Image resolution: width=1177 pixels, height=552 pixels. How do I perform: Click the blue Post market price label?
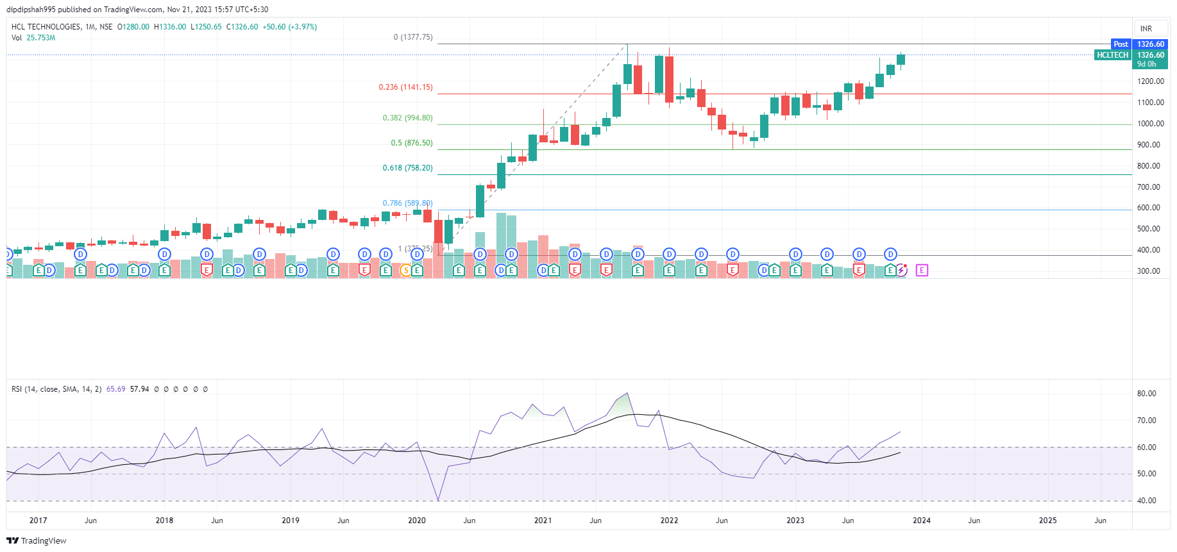coord(1121,44)
